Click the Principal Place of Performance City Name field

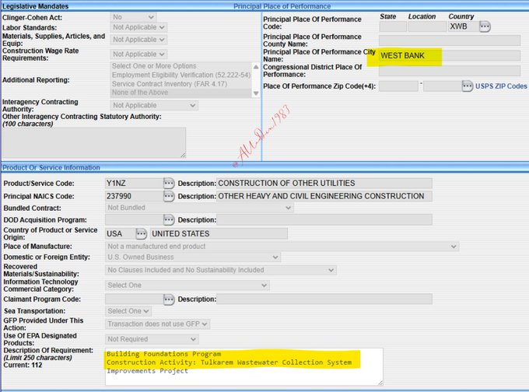tap(449, 56)
